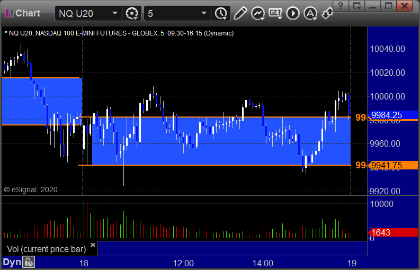
Task: Toggle the lock icon next to Dyn
Action: (29, 262)
